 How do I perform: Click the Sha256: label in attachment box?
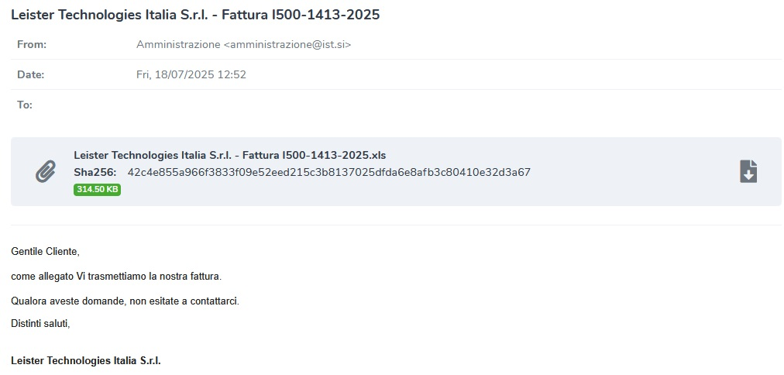pos(95,173)
